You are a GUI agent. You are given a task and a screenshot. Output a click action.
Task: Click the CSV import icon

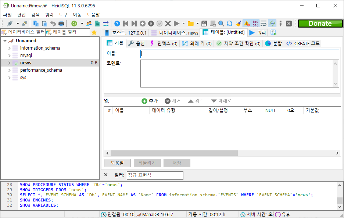97,24
